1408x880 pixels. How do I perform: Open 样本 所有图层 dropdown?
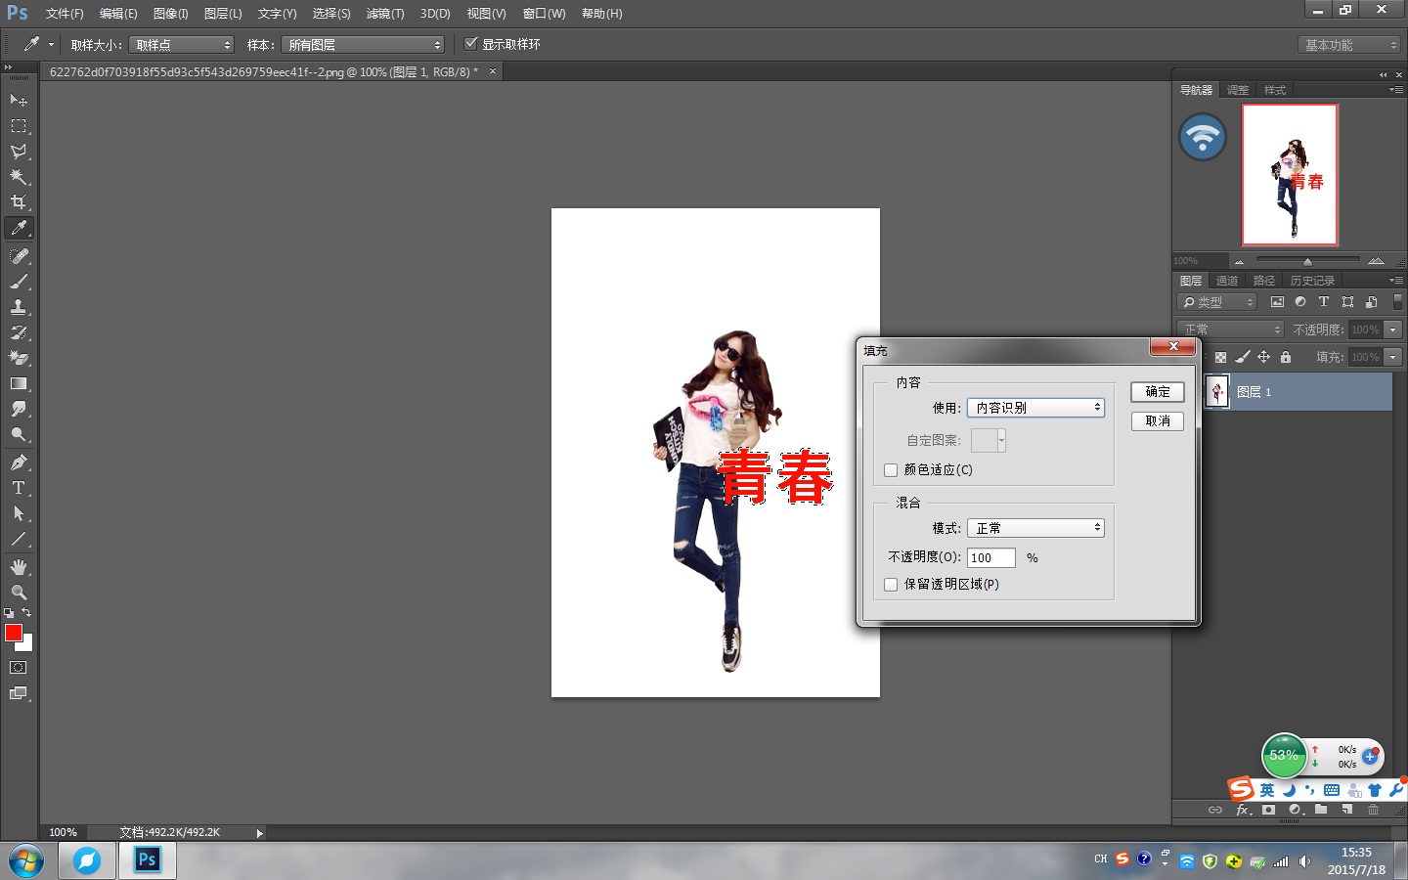click(x=363, y=45)
